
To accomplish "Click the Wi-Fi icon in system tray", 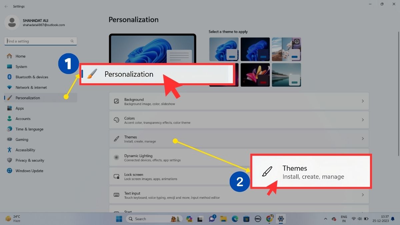I will pyautogui.click(x=354, y=219).
